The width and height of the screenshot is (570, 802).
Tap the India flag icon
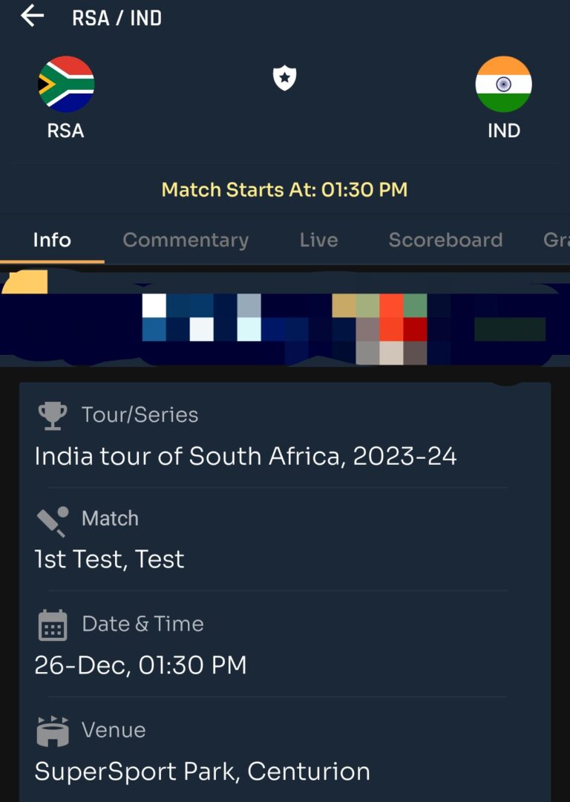503,84
